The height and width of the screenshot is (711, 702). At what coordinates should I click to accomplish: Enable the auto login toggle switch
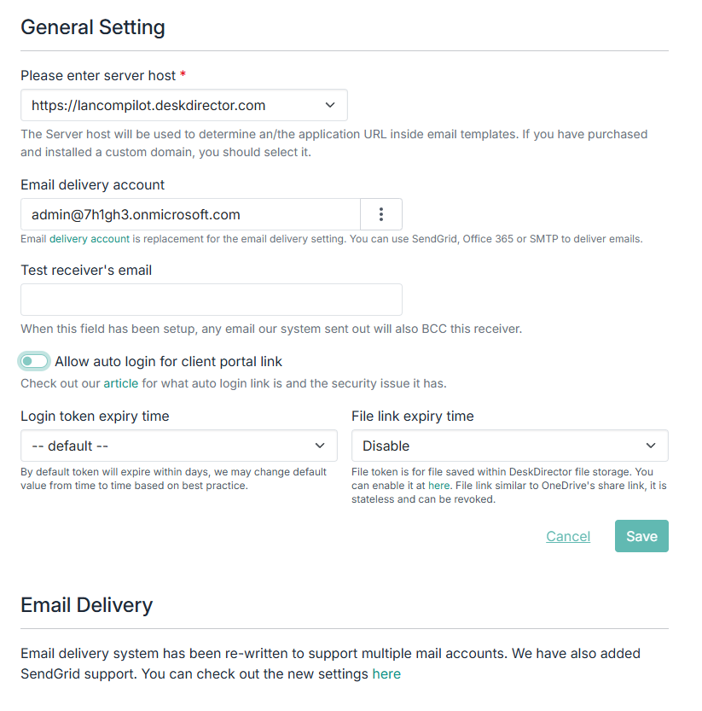(x=35, y=362)
